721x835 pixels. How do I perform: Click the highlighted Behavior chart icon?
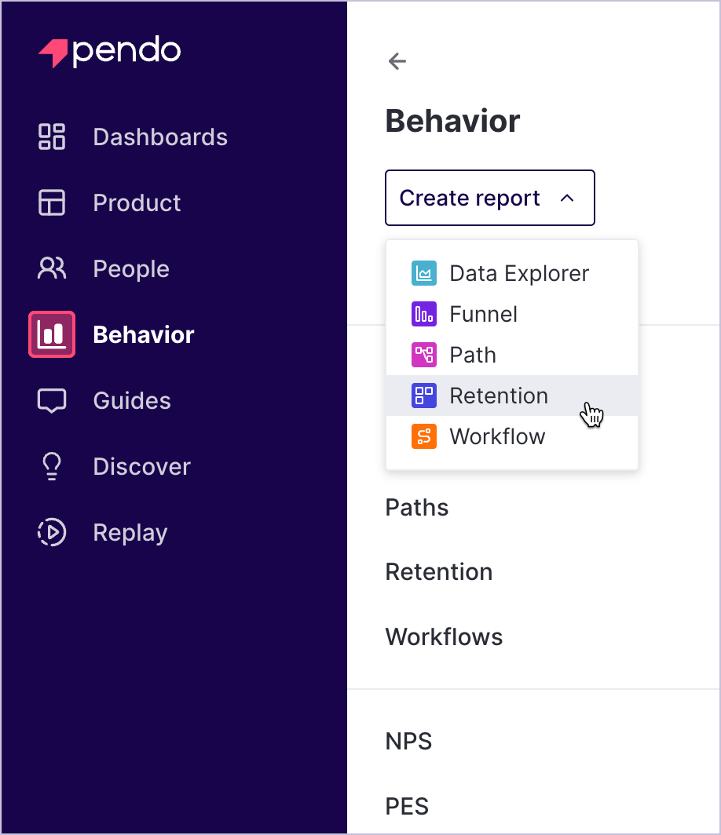pyautogui.click(x=52, y=334)
